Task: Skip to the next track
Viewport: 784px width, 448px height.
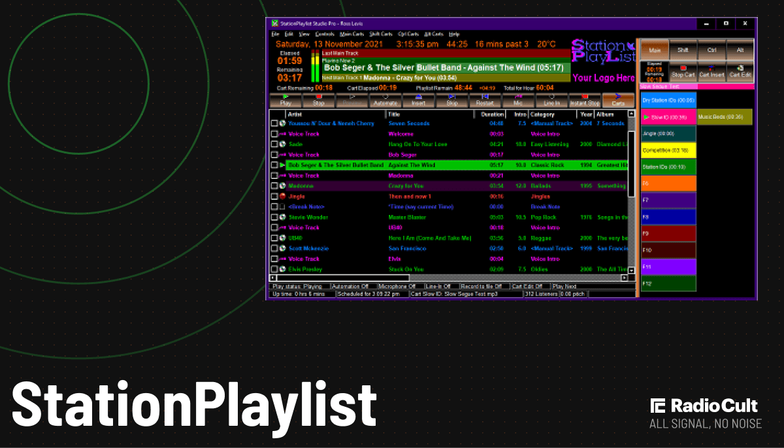Action: (x=452, y=100)
